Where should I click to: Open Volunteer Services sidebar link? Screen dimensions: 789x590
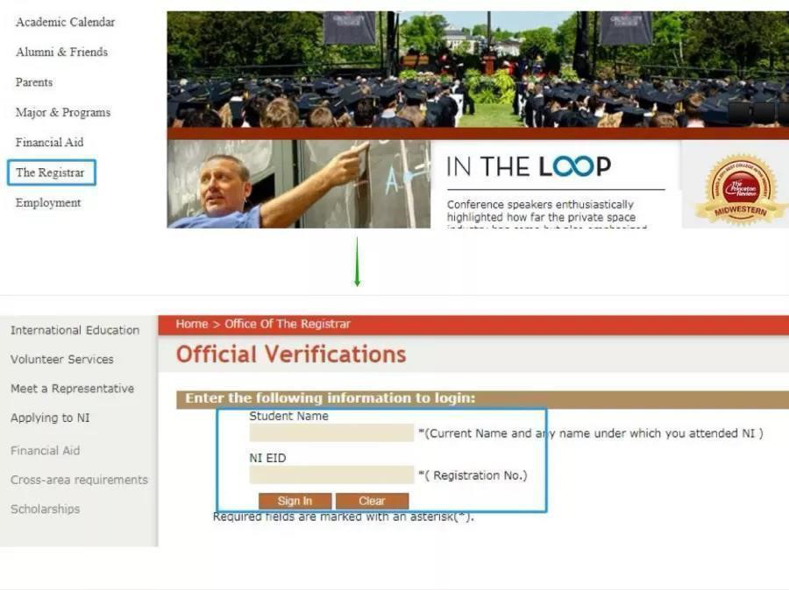click(62, 359)
